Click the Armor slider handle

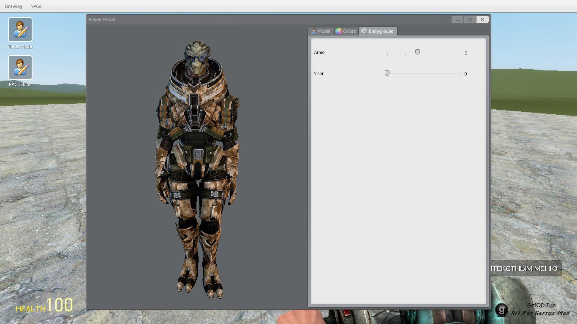[x=417, y=52]
